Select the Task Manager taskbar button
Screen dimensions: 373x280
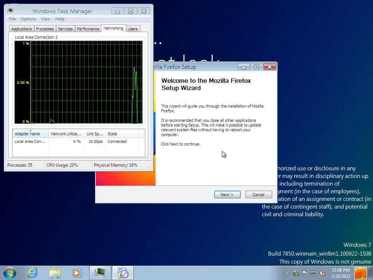(100, 273)
